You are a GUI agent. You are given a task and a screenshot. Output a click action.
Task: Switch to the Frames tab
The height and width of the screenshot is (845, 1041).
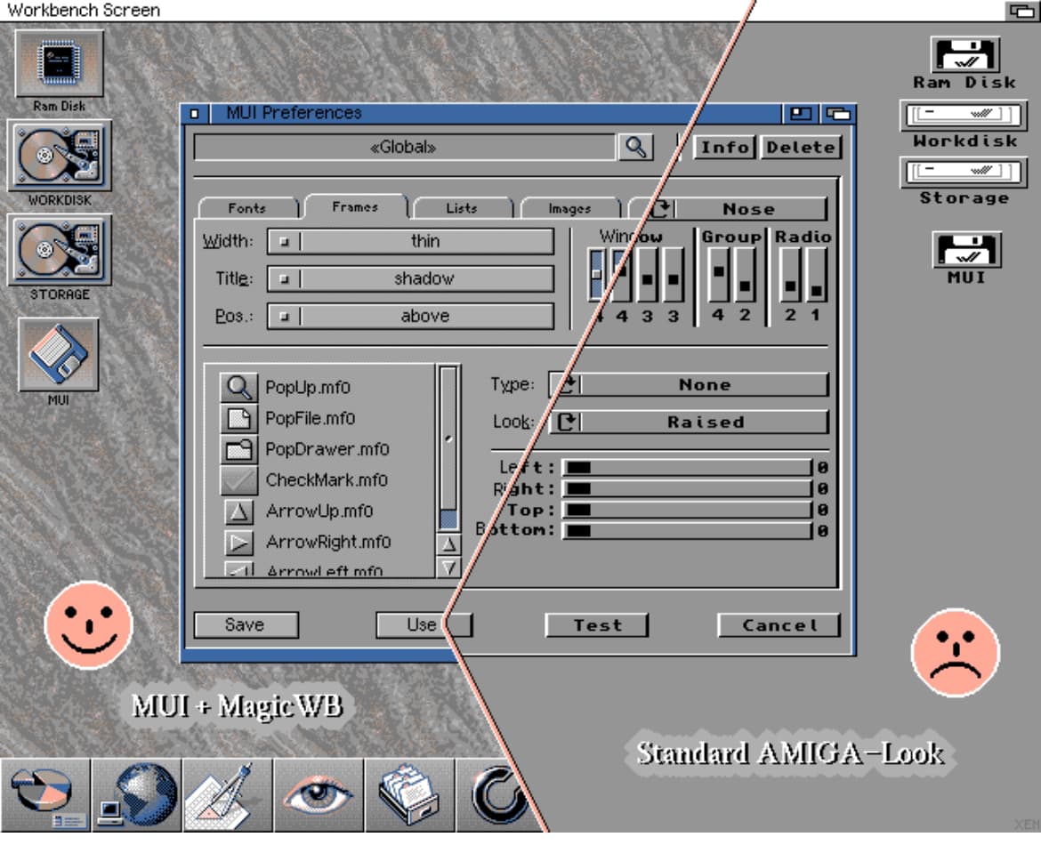pos(356,207)
